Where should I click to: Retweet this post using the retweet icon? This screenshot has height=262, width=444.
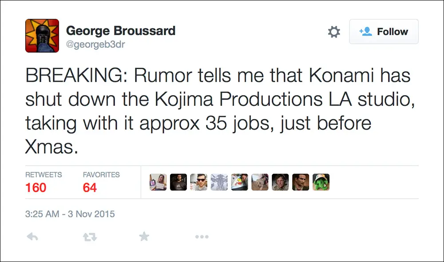click(x=89, y=237)
